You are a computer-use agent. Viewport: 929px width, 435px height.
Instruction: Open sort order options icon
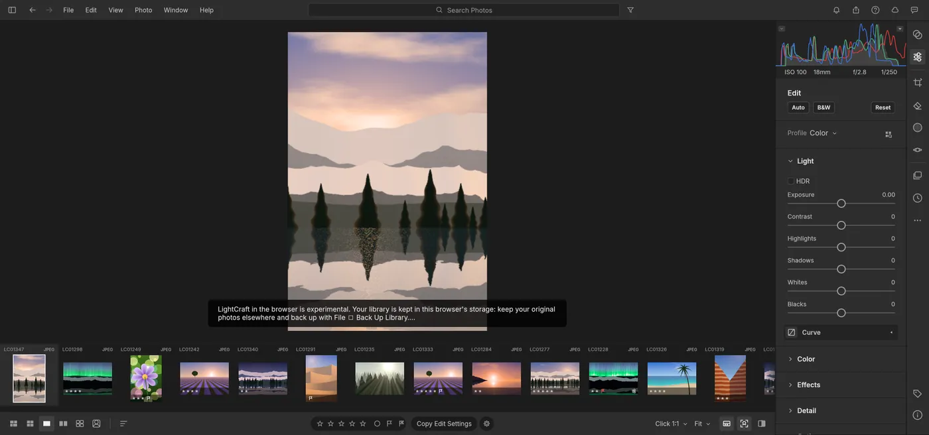(x=123, y=424)
